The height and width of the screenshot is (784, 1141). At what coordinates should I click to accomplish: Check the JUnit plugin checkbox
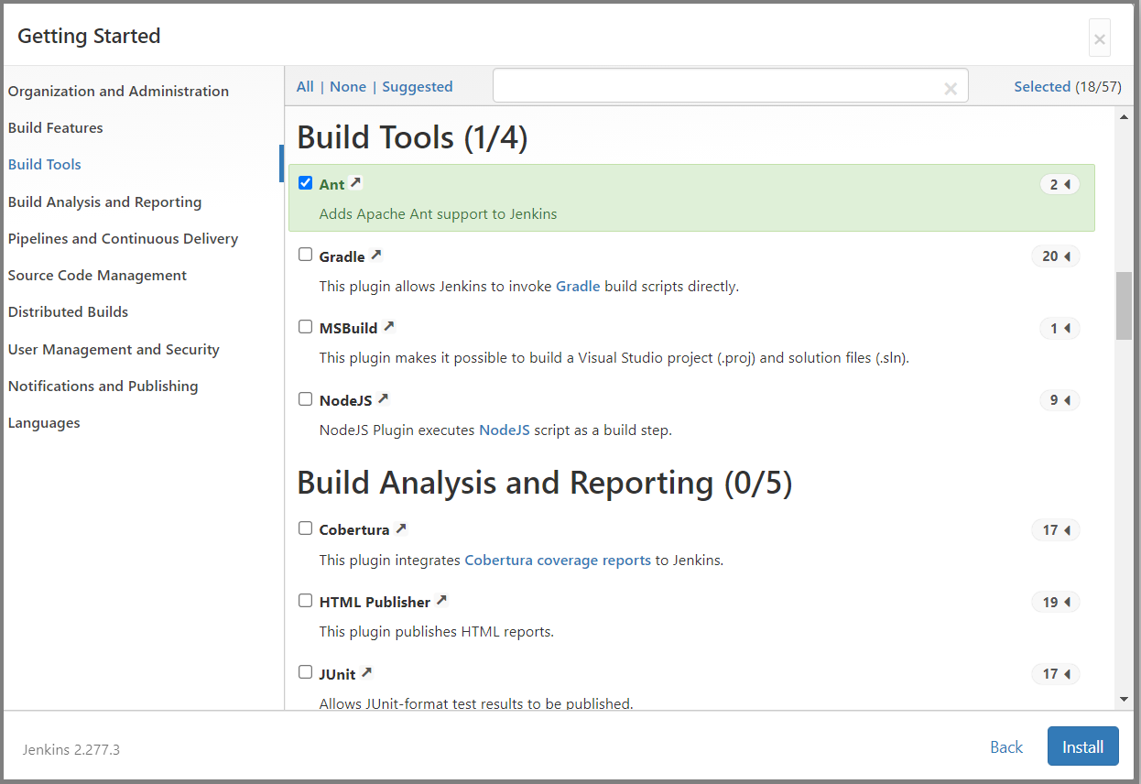click(306, 672)
